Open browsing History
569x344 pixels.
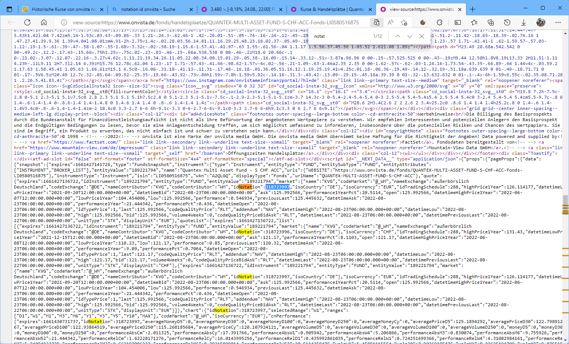click(x=507, y=22)
